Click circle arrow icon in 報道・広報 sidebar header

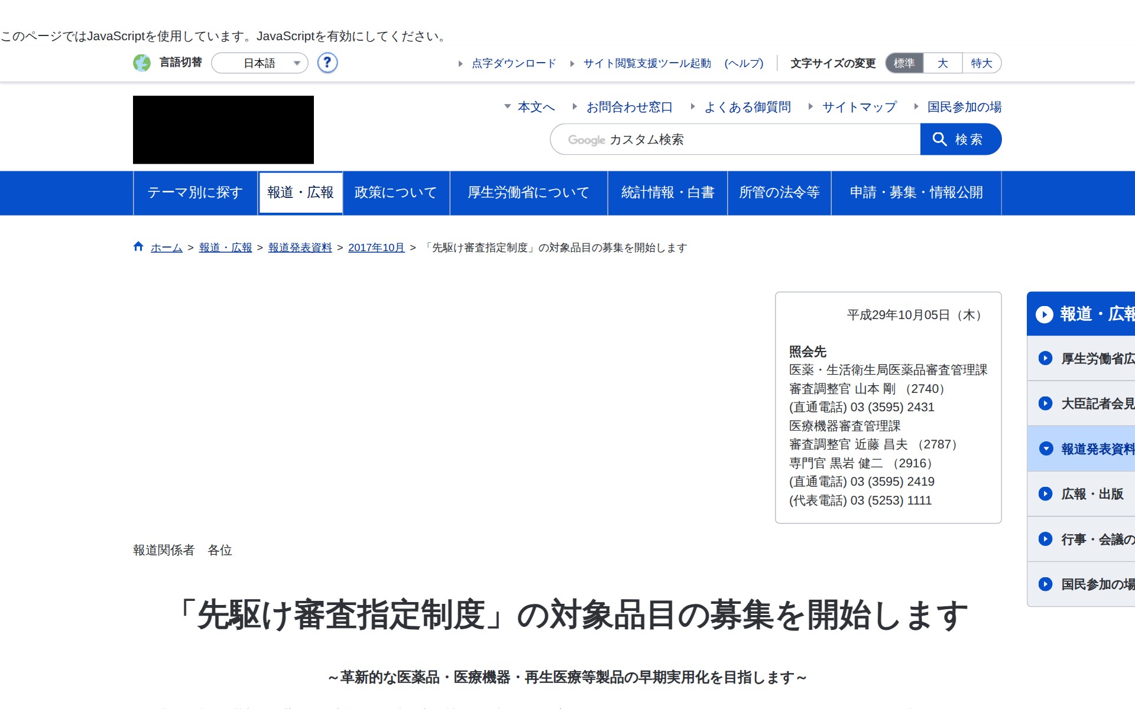pos(1044,314)
